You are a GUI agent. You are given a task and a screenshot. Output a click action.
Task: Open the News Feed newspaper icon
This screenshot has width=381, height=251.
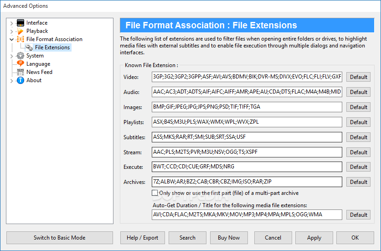coord(21,72)
